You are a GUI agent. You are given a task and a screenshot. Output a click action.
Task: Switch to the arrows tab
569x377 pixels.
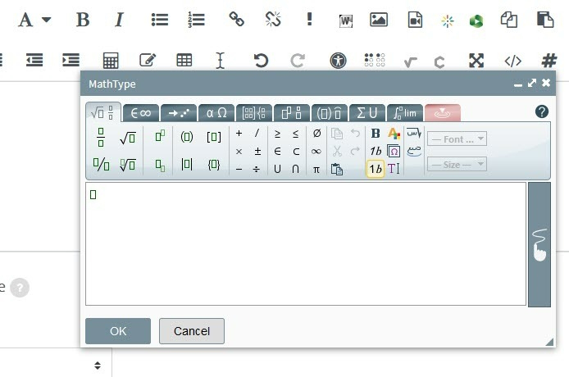click(179, 113)
